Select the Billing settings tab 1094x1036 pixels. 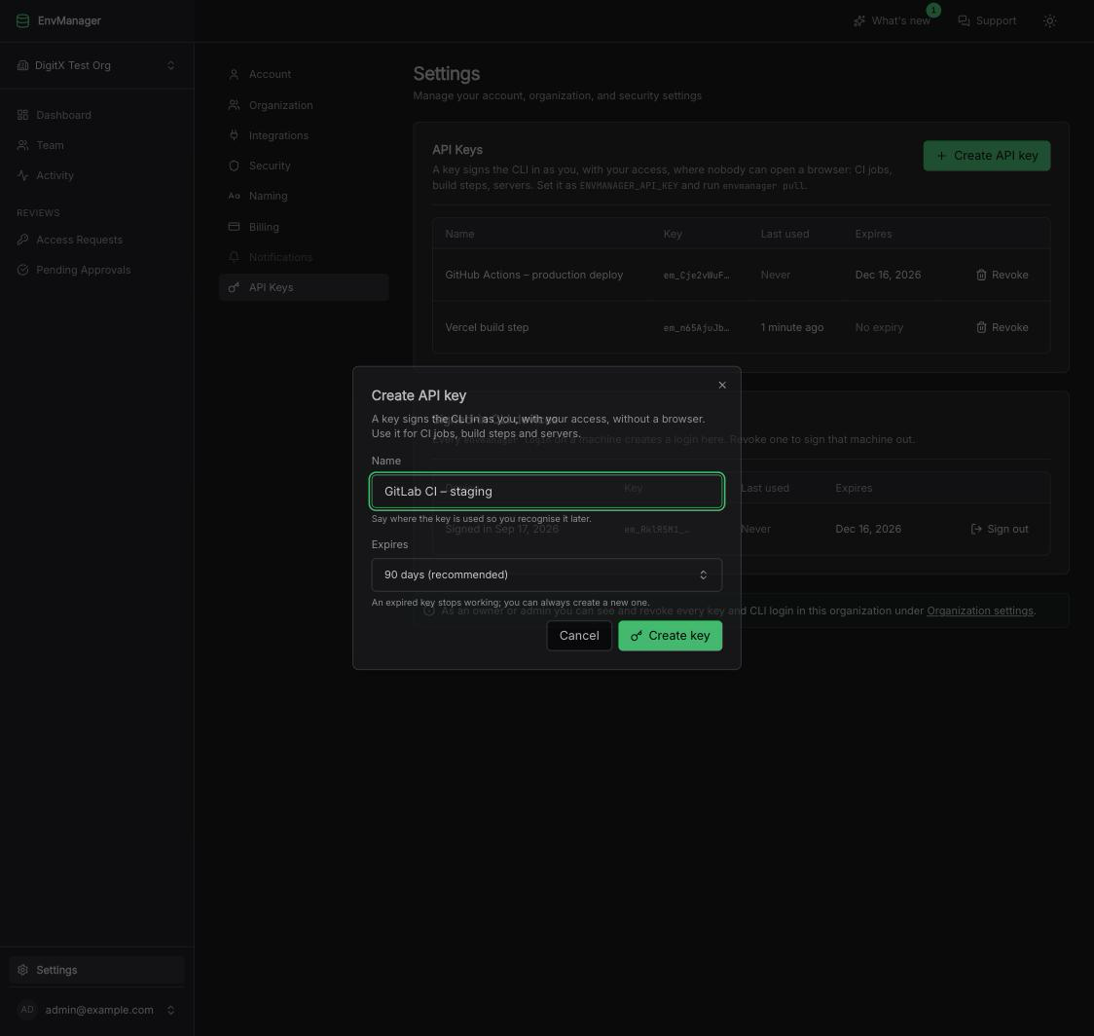click(x=304, y=227)
